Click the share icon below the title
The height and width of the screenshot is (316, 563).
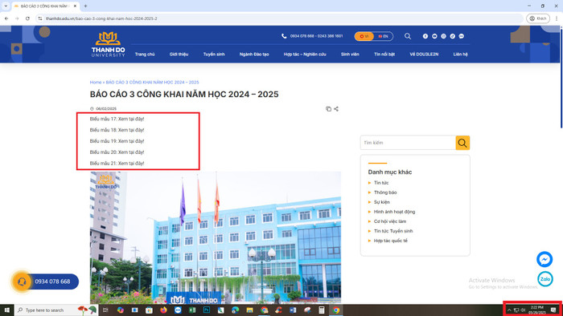point(336,109)
